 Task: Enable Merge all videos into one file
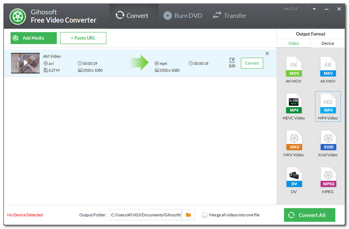click(205, 215)
